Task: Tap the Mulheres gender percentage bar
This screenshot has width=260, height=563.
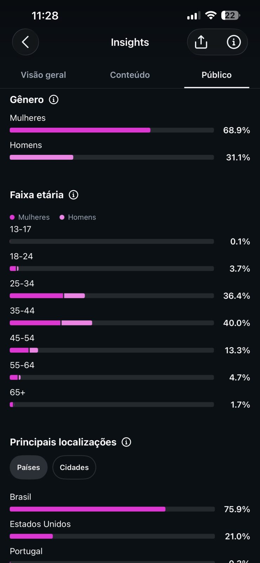Action: 112,130
